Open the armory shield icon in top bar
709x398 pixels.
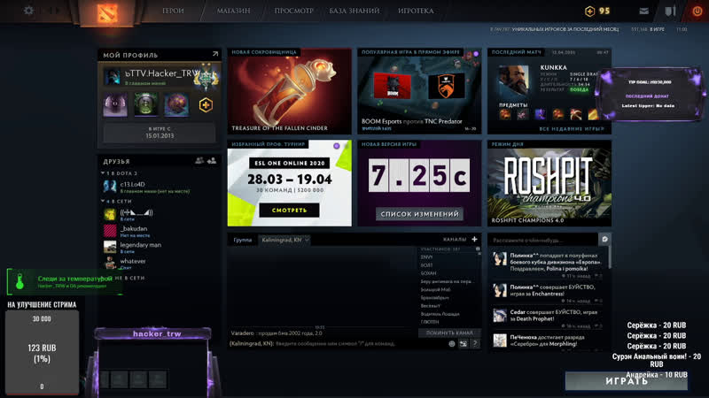670,11
